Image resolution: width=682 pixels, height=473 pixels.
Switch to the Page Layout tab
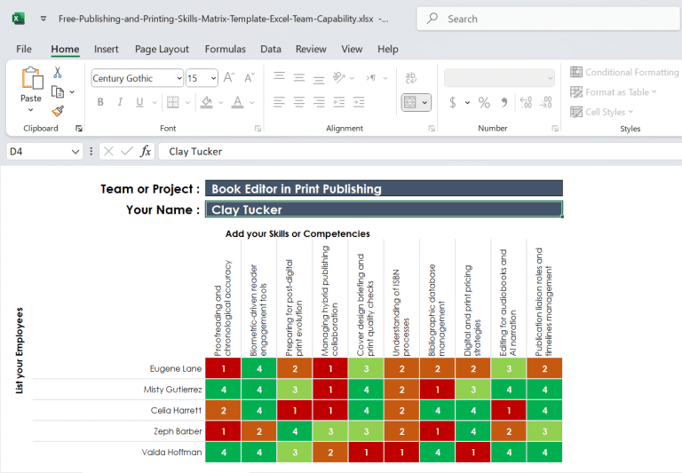pos(162,49)
